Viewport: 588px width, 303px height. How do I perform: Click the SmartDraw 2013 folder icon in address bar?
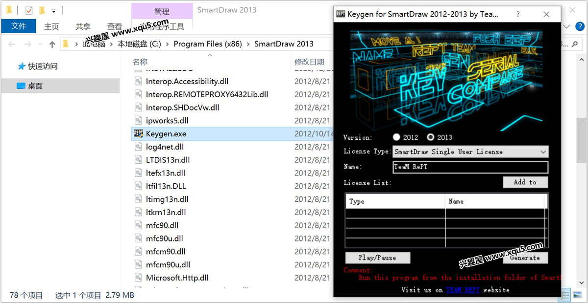66,44
